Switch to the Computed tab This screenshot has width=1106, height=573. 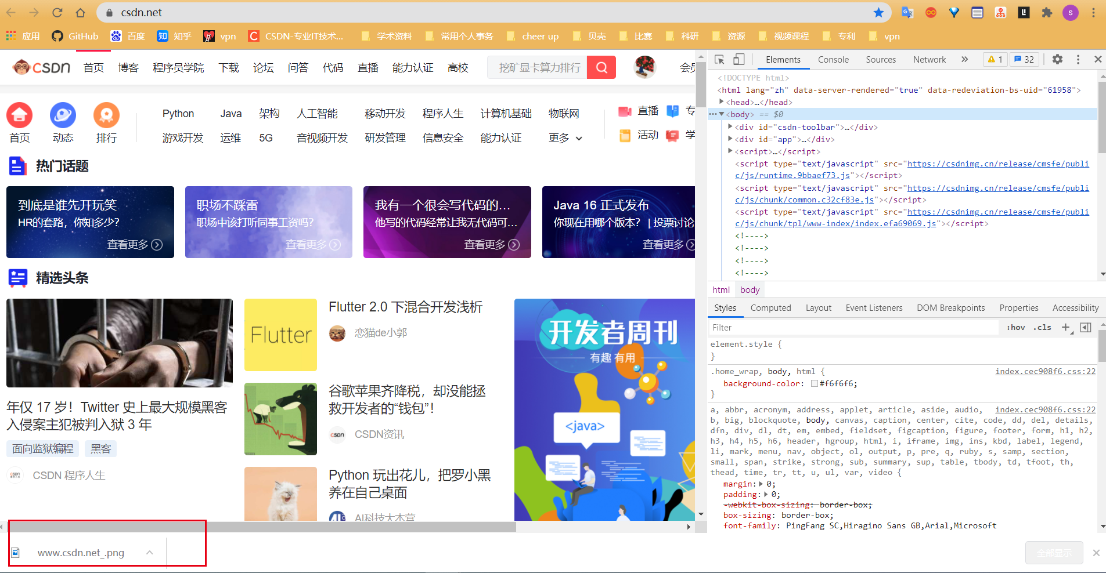[x=770, y=308]
